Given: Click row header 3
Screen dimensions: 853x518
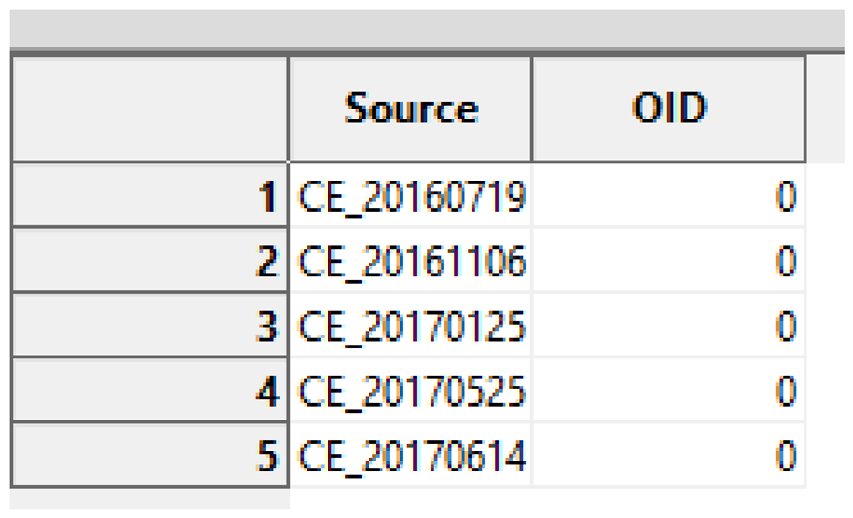Looking at the screenshot, I should click(x=150, y=326).
